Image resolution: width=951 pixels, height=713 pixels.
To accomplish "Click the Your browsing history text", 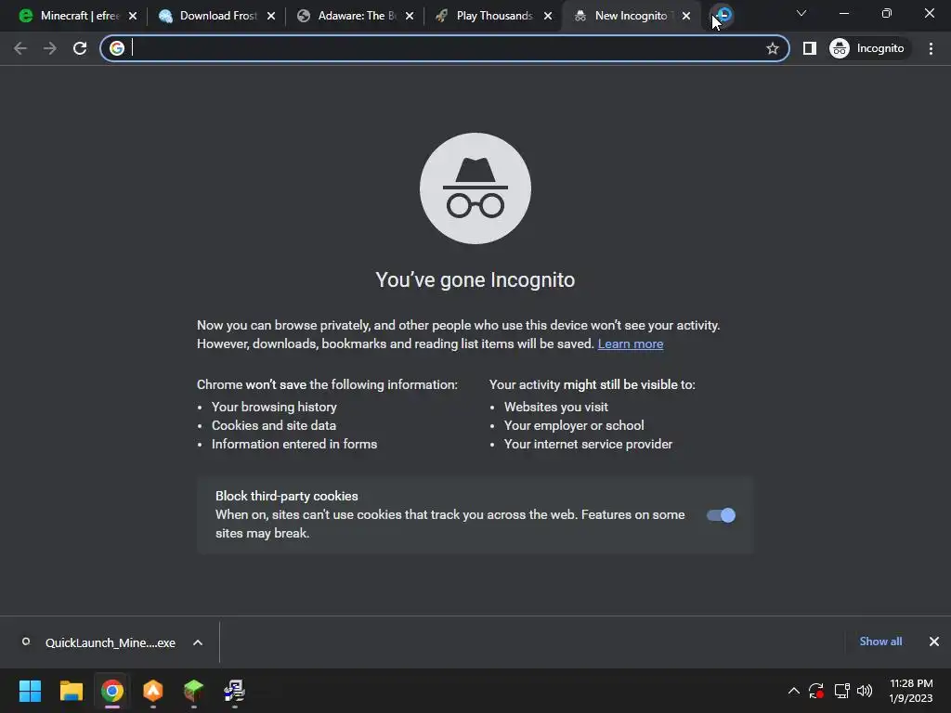I will pyautogui.click(x=274, y=407).
